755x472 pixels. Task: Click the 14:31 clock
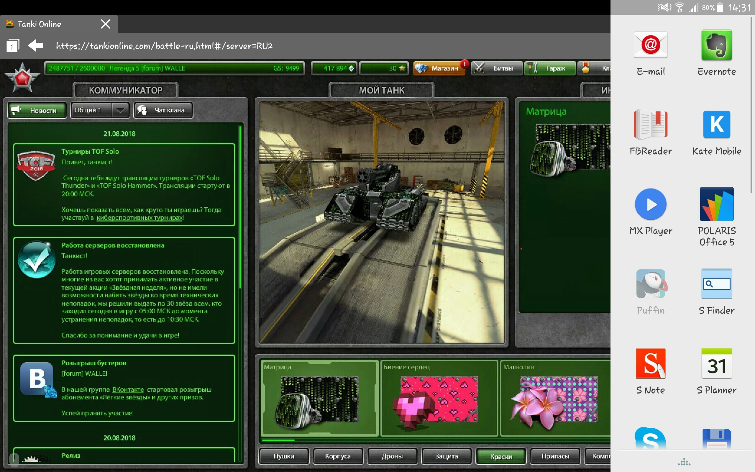(739, 7)
